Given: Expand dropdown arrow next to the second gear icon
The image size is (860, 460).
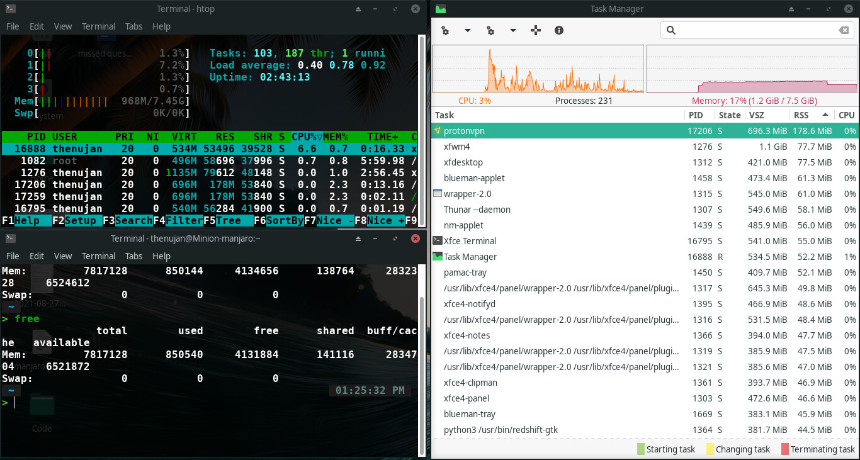Looking at the screenshot, I should 512,30.
